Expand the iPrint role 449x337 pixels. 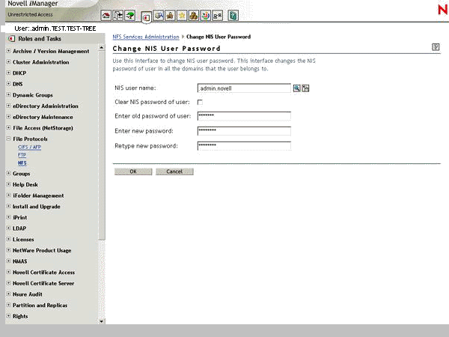tap(8, 217)
